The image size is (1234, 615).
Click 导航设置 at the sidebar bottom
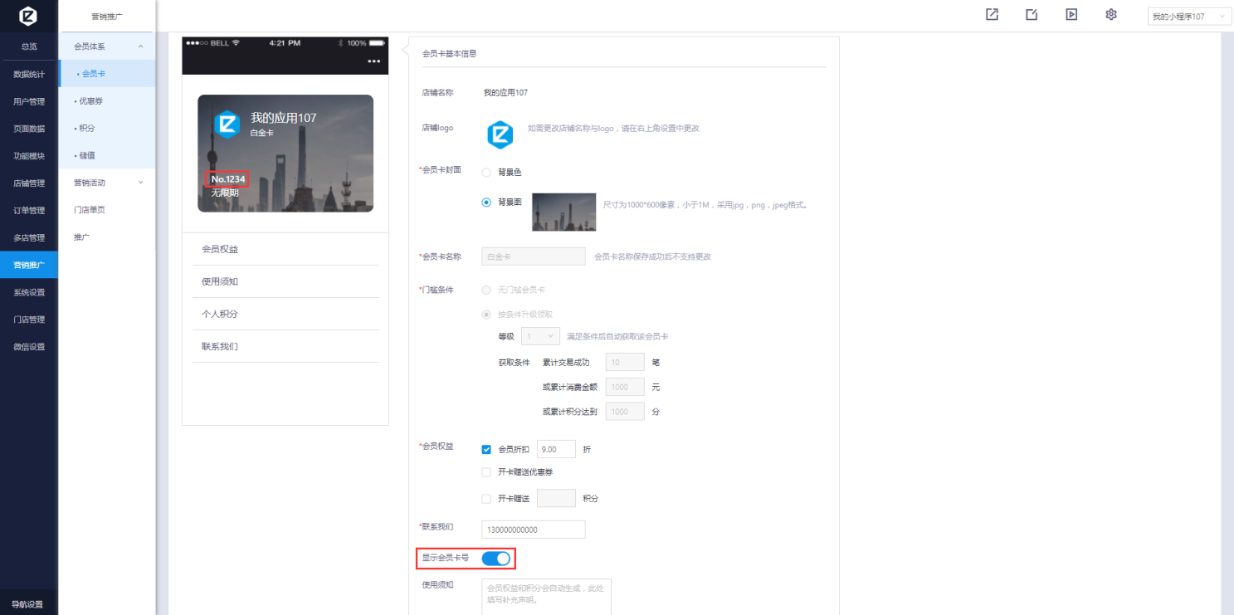click(28, 604)
